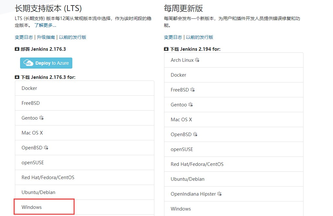Click the gear icon next to weekly FreeBSD
Image resolution: width=333 pixels, height=216 pixels.
193,90
